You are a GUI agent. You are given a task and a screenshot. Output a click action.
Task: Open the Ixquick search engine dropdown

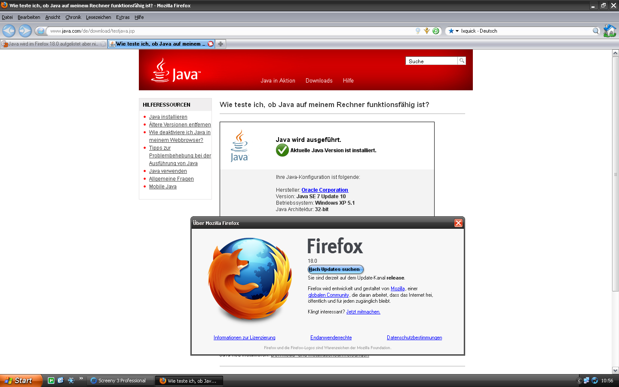pyautogui.click(x=454, y=31)
